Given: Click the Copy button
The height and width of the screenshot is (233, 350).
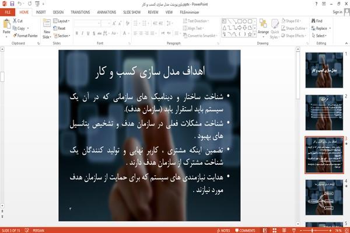Looking at the screenshot, I should tap(19, 29).
